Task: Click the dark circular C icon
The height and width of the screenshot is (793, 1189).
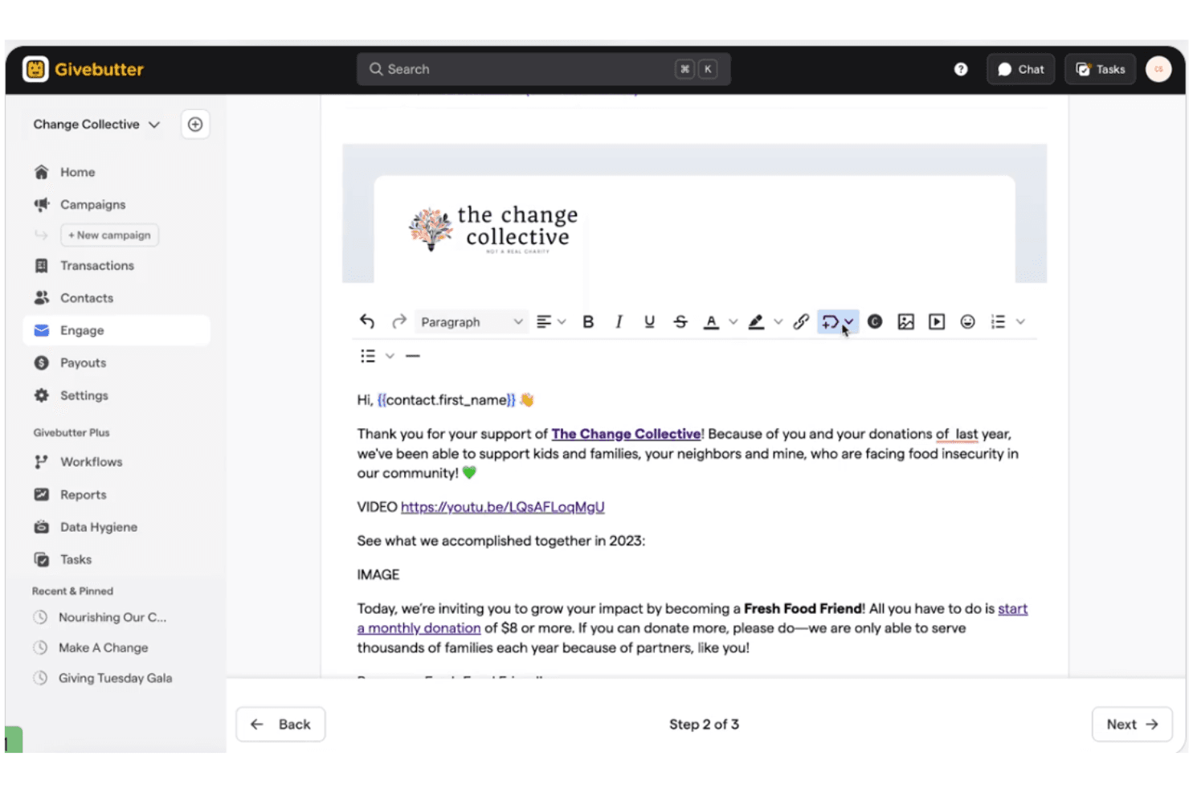Action: 875,322
